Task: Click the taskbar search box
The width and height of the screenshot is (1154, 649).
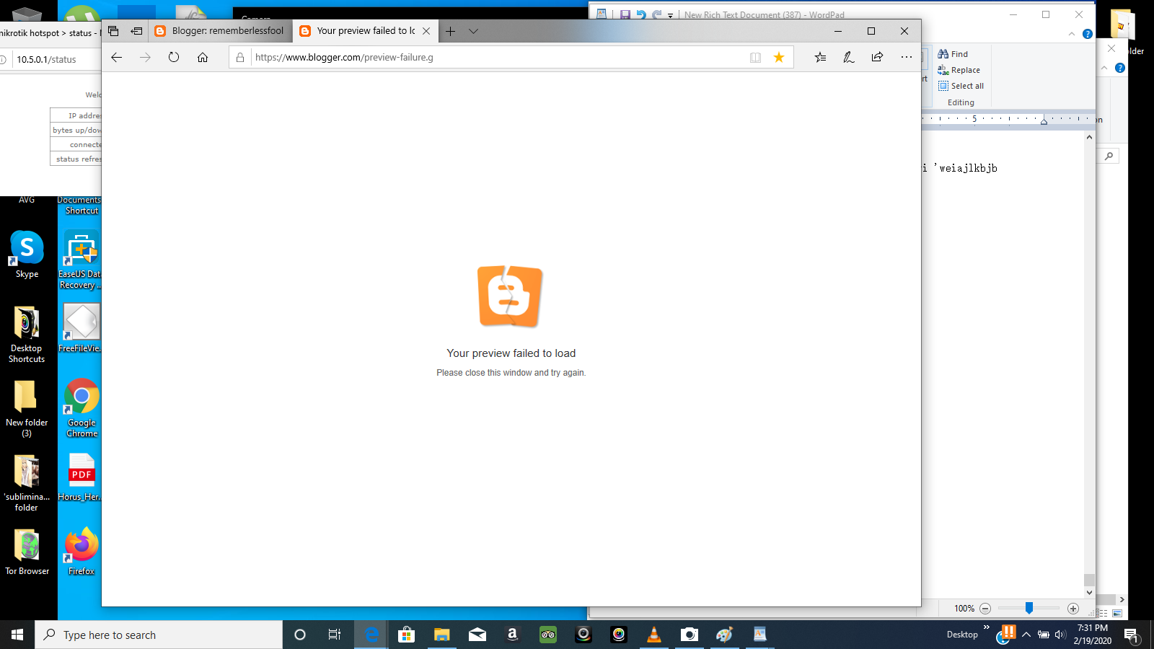Action: tap(159, 635)
